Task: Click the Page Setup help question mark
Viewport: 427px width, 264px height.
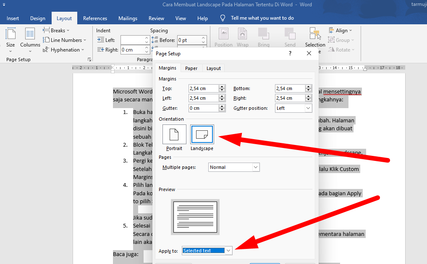Action: click(290, 53)
